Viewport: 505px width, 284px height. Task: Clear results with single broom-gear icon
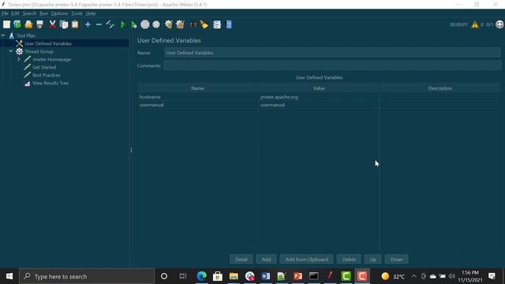click(168, 24)
